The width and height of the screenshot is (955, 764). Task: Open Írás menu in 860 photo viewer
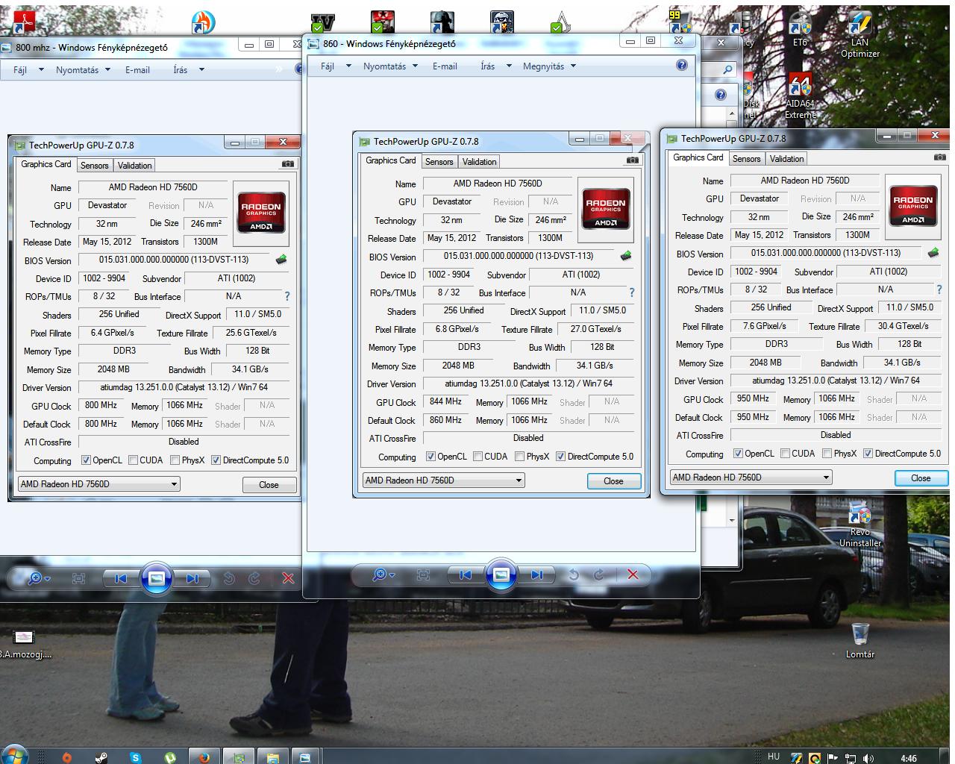point(488,66)
